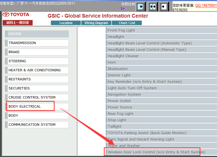Open Key Reminder (w/o Entry & Start System)

[x=161, y=82]
